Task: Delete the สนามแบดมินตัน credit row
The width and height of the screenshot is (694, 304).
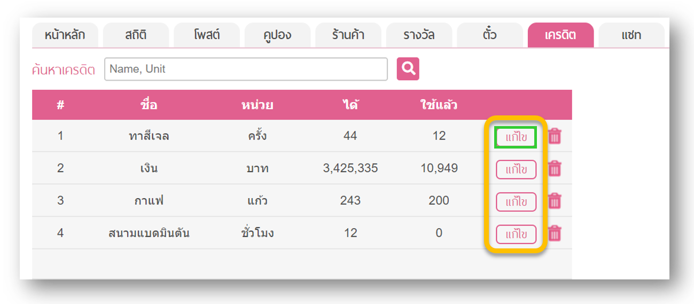Action: (x=555, y=233)
